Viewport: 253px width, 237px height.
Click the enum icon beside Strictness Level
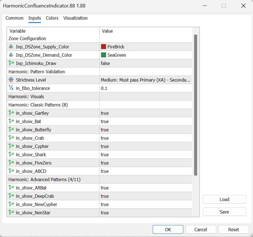(11, 80)
